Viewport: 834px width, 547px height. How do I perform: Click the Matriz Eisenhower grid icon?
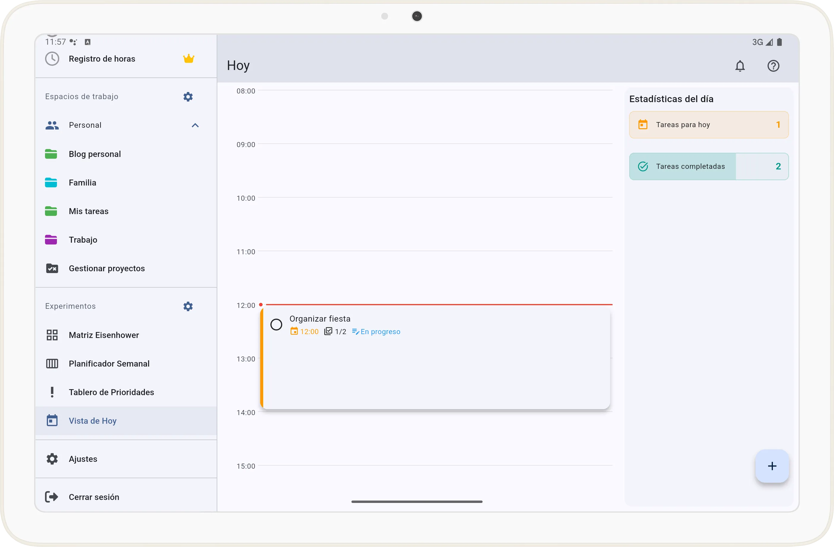click(52, 335)
